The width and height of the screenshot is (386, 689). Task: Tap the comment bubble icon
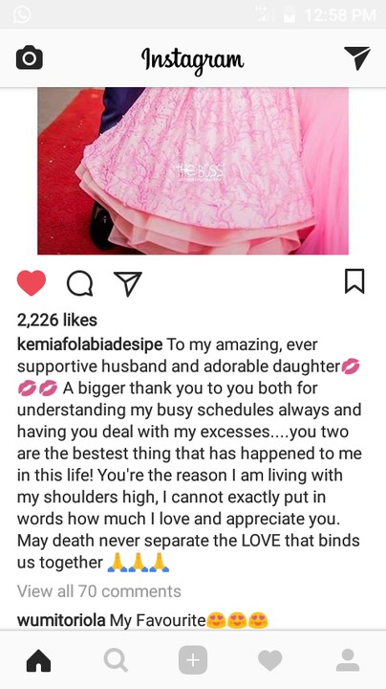click(80, 283)
